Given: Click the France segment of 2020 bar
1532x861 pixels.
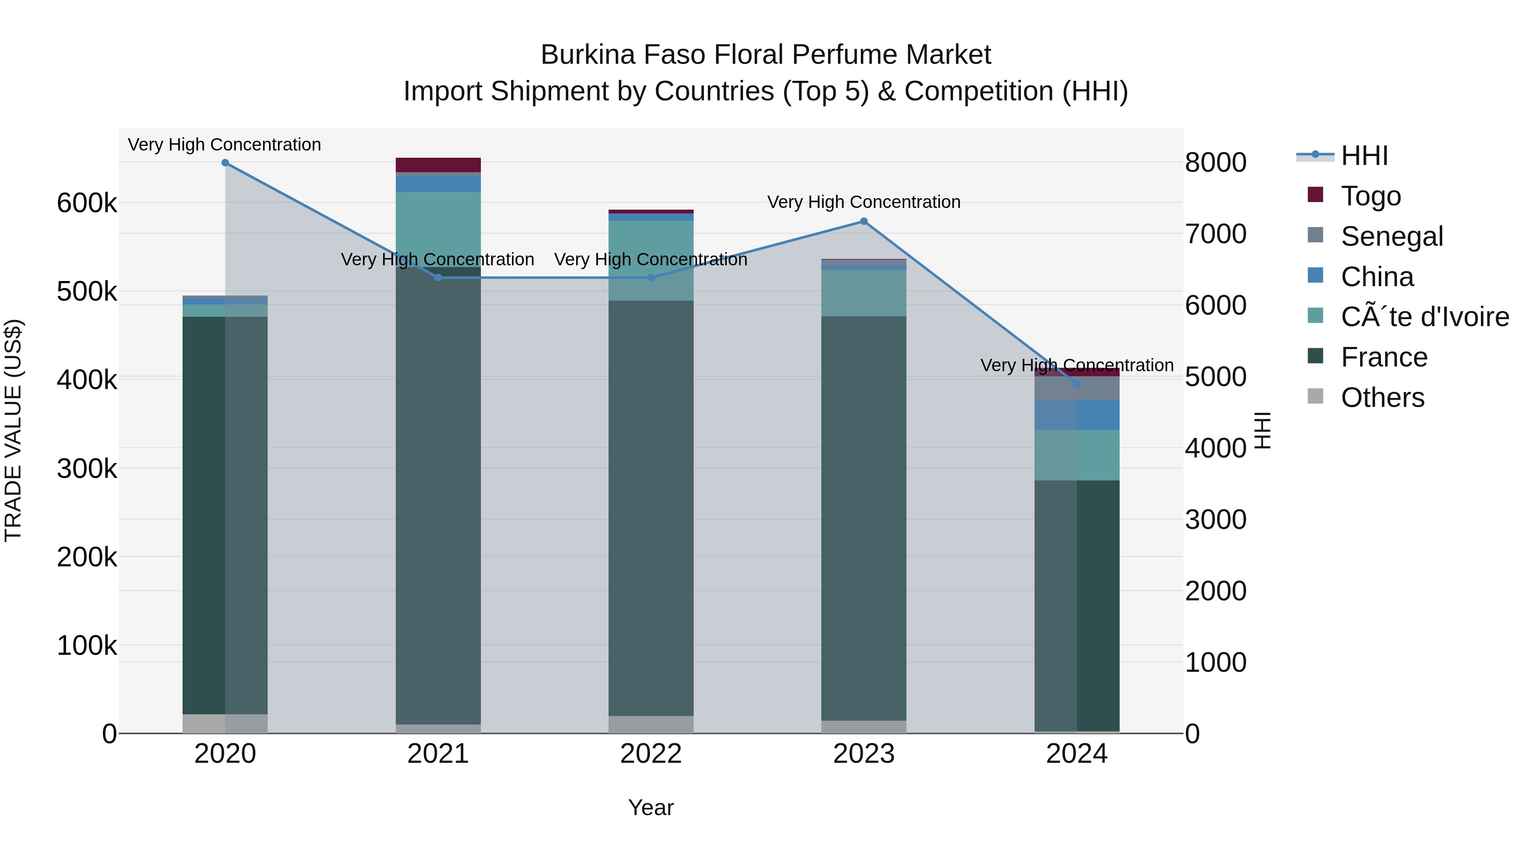Looking at the screenshot, I should click(x=225, y=515).
